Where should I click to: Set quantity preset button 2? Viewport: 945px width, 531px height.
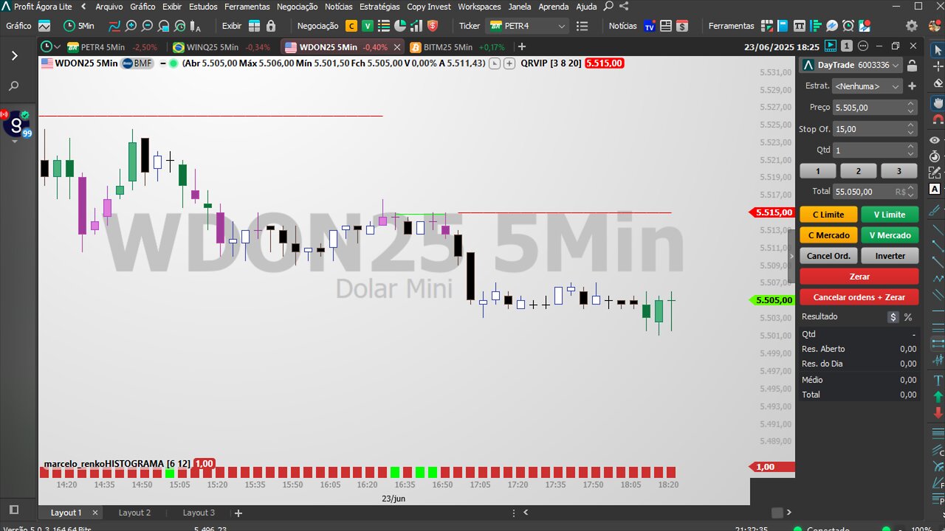coord(858,171)
